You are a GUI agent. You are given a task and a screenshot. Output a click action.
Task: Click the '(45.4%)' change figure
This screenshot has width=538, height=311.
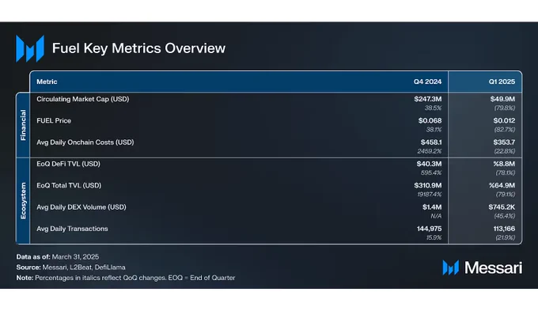coord(505,216)
